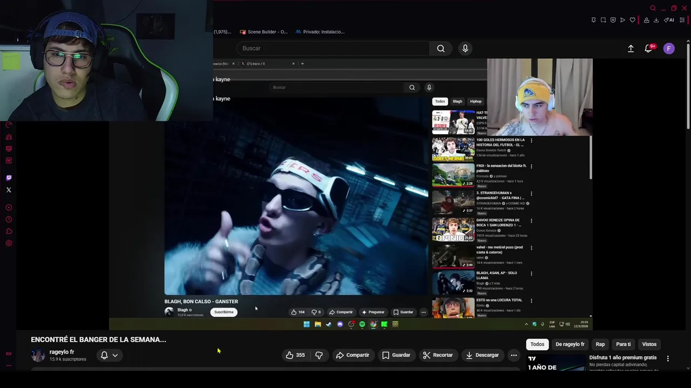
Task: Click the YouTube search magnifier button
Action: click(x=441, y=48)
